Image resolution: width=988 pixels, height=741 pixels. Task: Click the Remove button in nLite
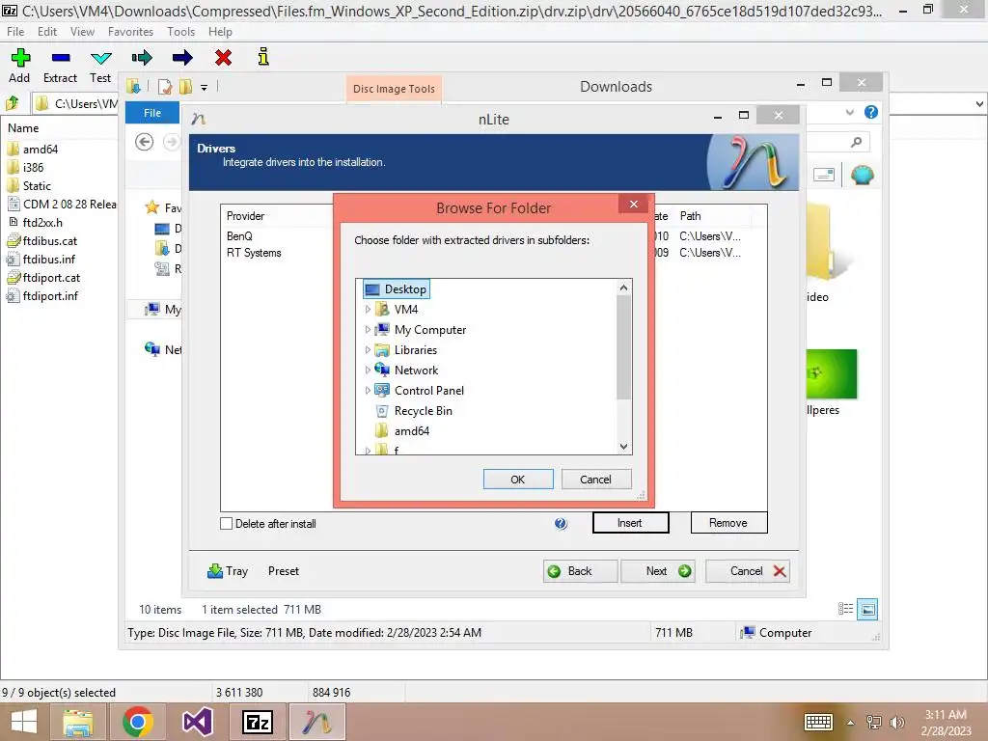[x=728, y=522]
